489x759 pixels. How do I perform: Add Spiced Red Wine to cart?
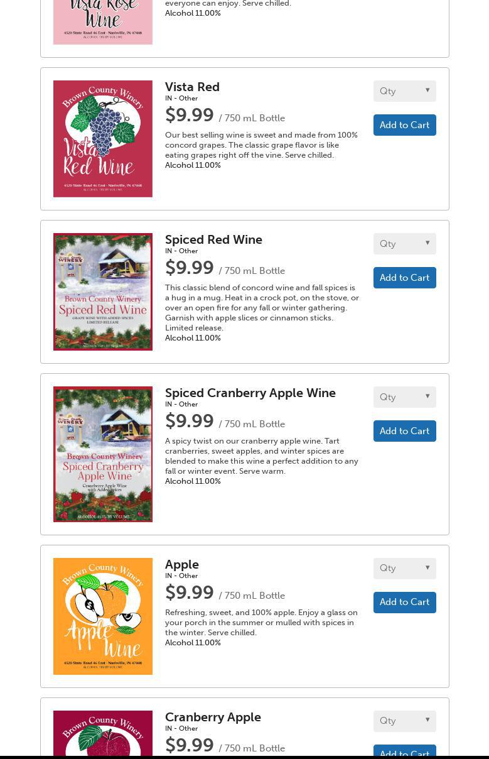[404, 278]
